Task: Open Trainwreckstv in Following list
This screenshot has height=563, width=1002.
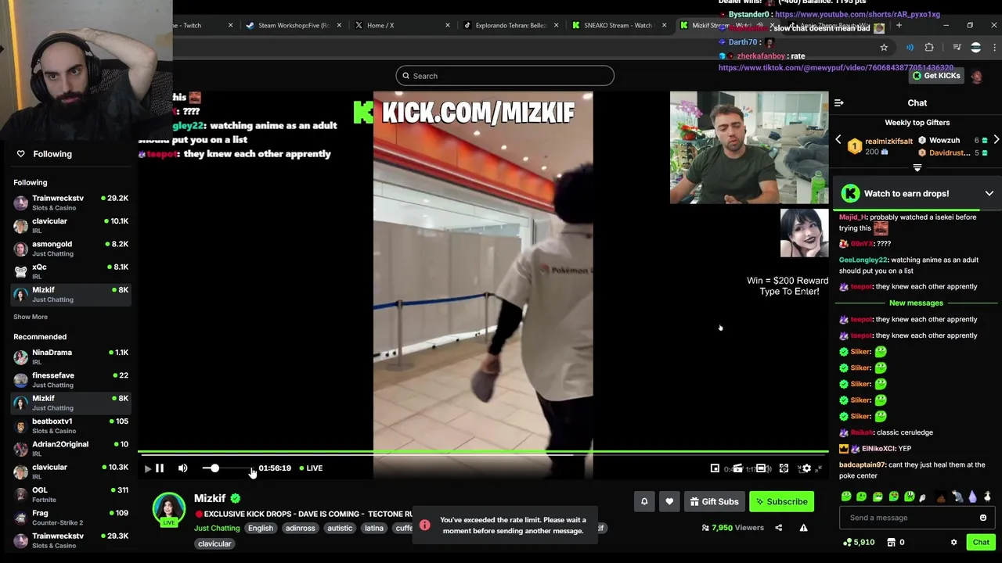Action: (x=70, y=203)
